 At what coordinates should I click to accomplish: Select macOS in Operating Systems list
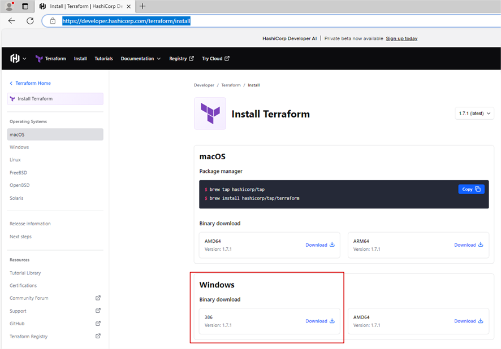(x=55, y=134)
